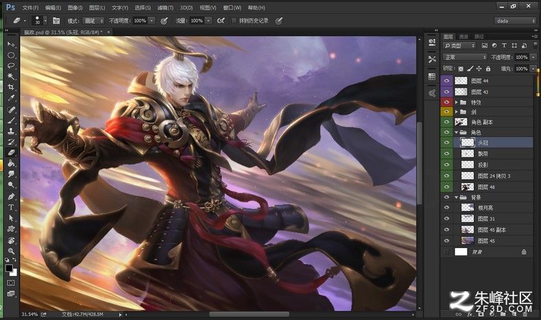
Task: Select the Healing Brush tool
Action: [11, 110]
